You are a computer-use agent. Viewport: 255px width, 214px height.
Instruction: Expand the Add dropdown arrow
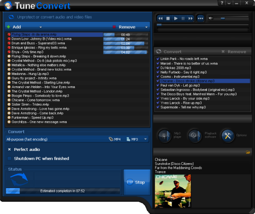coord(41,27)
